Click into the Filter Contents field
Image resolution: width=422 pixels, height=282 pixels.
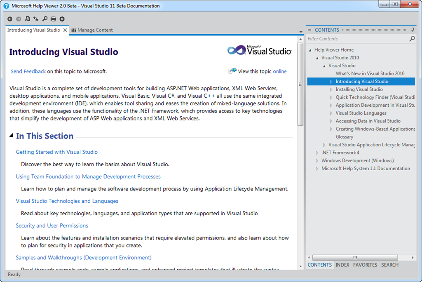coord(358,39)
